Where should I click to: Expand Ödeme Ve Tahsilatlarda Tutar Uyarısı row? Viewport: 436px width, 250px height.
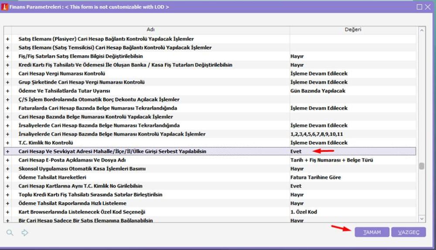click(x=7, y=91)
